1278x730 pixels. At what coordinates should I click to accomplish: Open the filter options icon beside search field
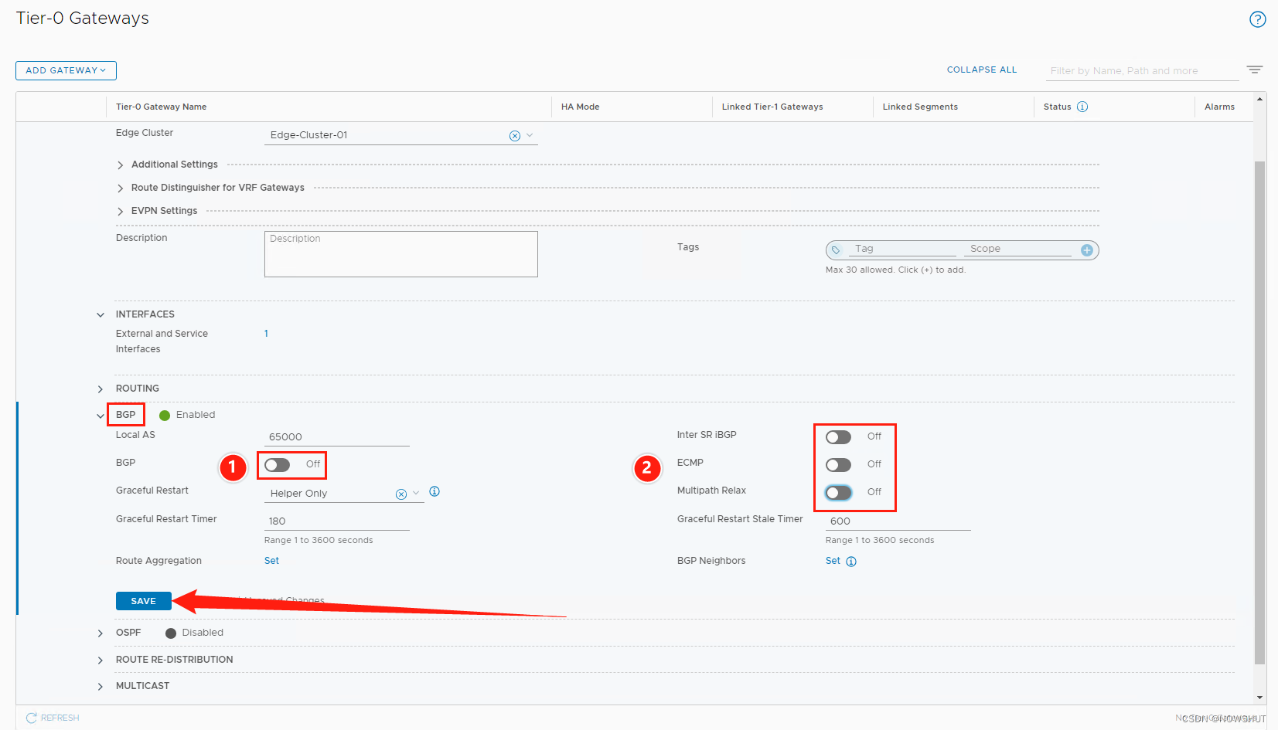coord(1255,70)
